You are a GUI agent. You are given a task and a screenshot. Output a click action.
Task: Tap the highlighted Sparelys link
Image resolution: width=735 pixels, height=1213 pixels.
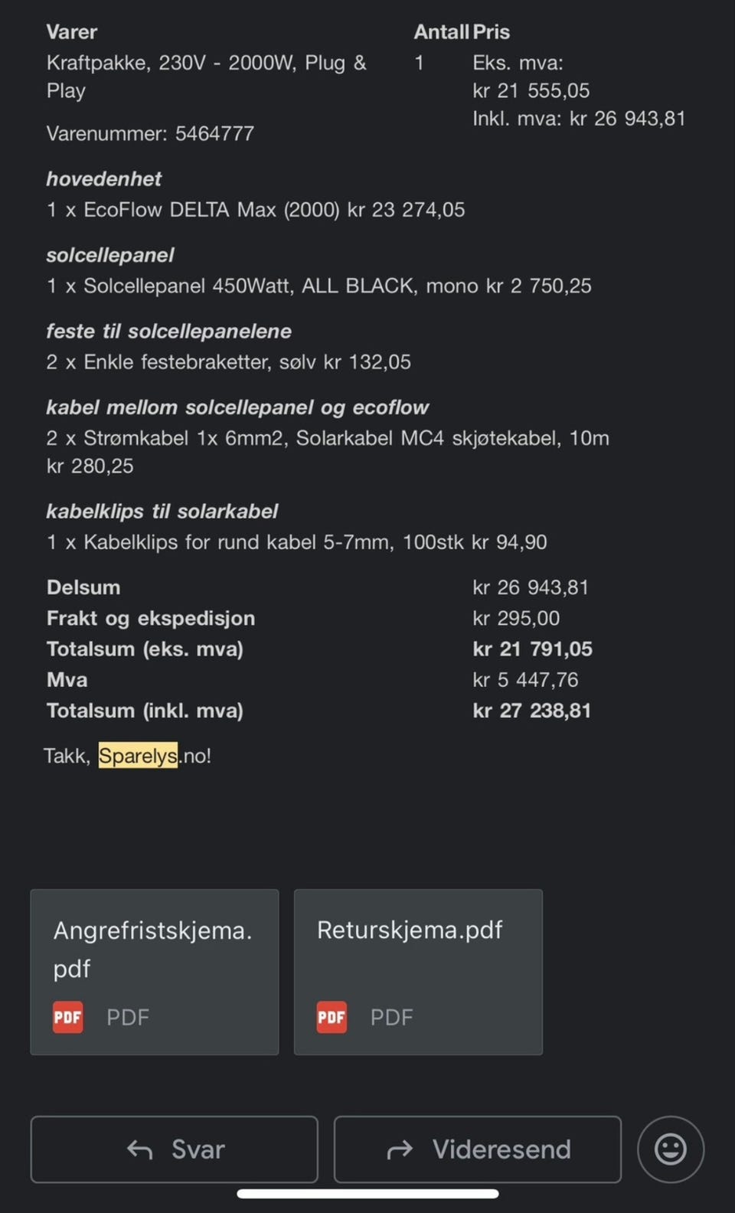[138, 756]
